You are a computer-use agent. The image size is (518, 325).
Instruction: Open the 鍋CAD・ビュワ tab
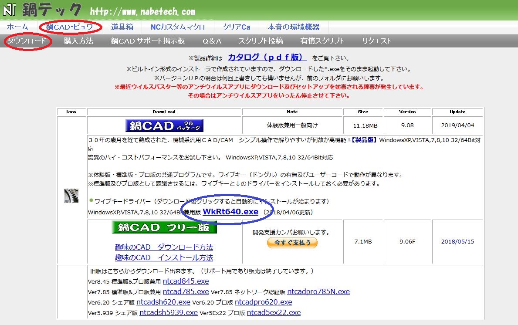(x=70, y=27)
